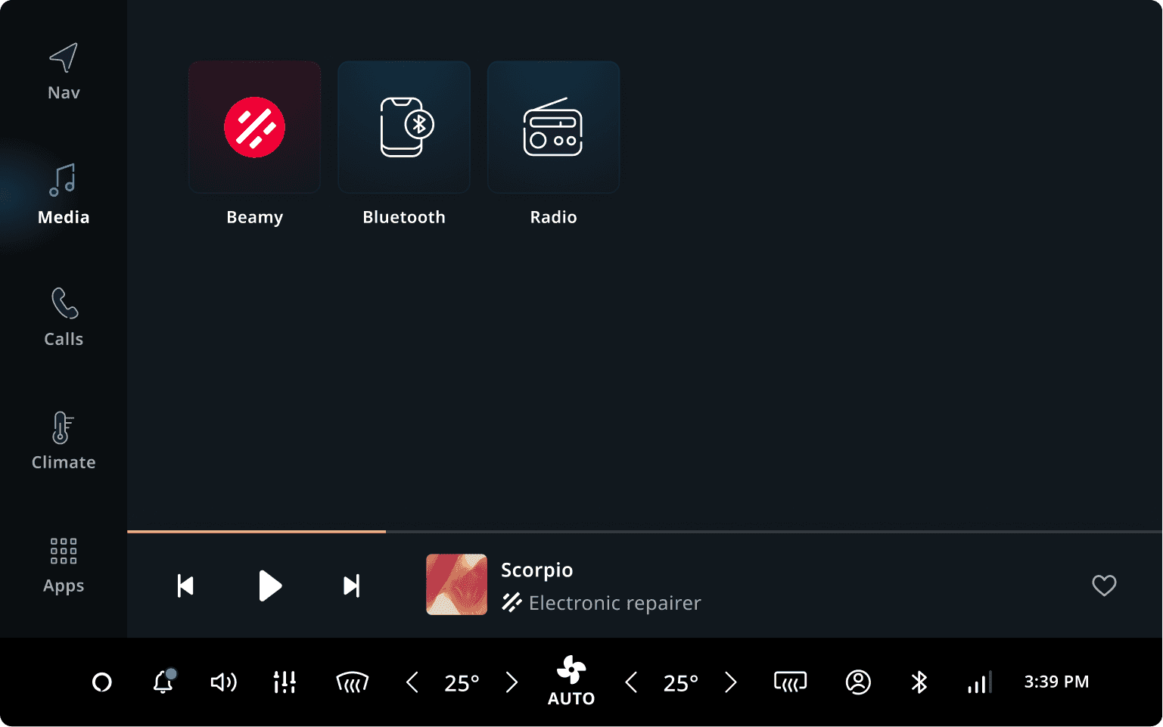Open notifications bell icon
This screenshot has width=1163, height=727.
tap(163, 682)
